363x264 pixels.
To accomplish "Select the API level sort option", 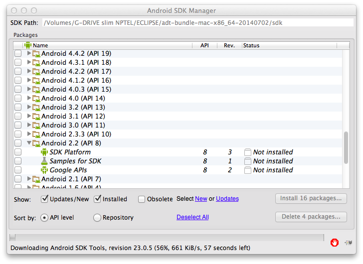I will pyautogui.click(x=44, y=218).
